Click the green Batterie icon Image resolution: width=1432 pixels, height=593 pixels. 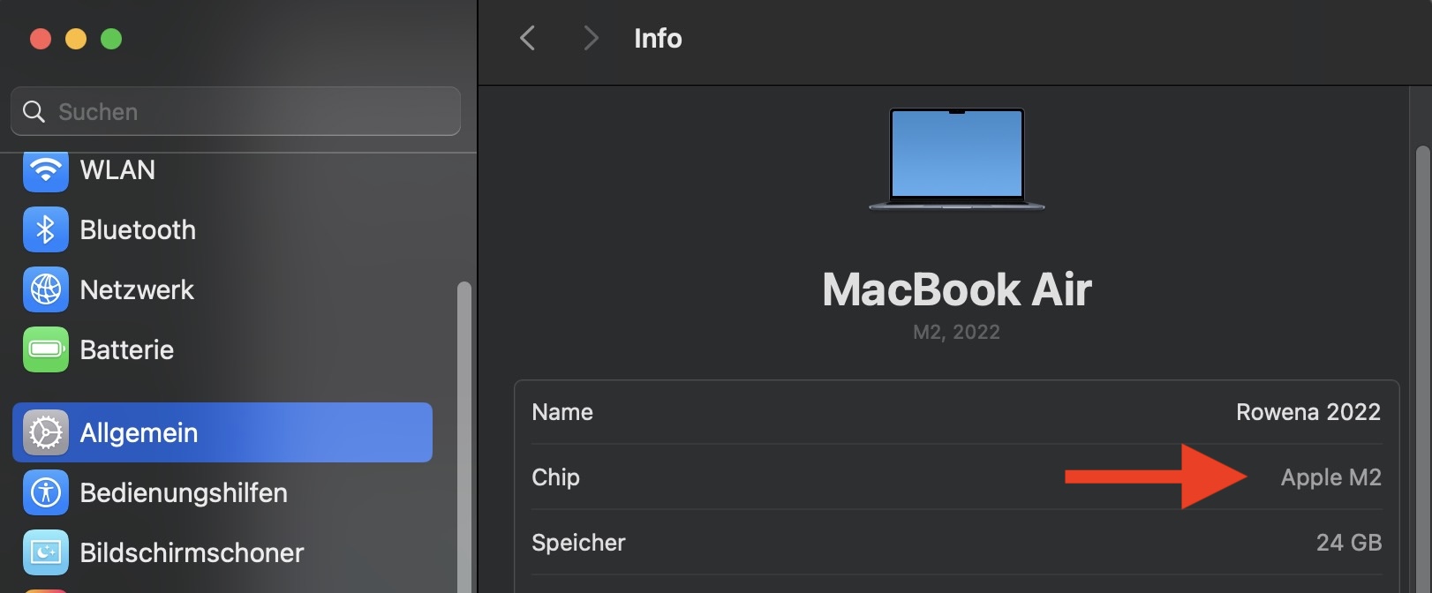point(45,349)
